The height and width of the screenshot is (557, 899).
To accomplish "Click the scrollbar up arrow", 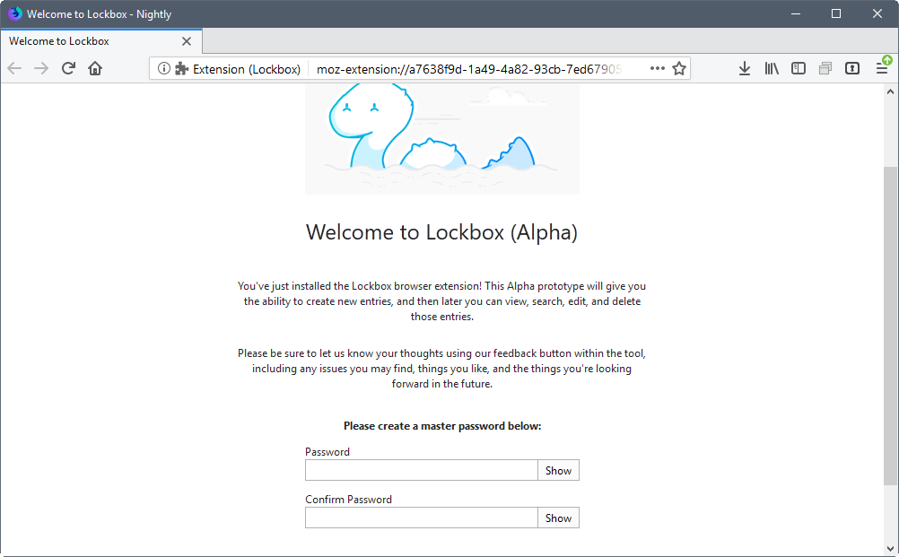I will point(890,91).
